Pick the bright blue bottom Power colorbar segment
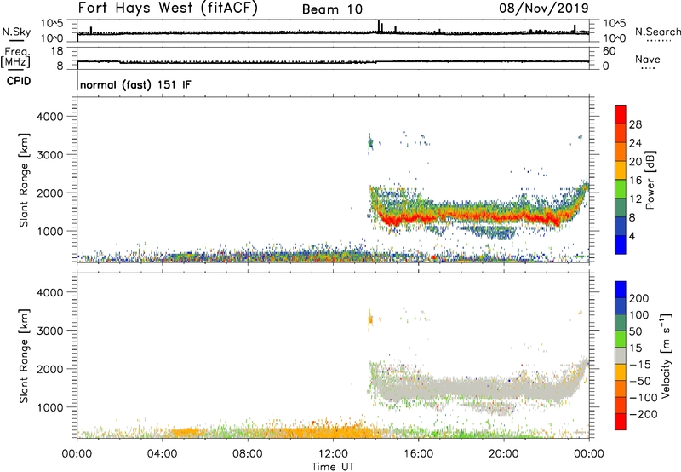Image resolution: width=681 pixels, height=472 pixels. pos(621,245)
